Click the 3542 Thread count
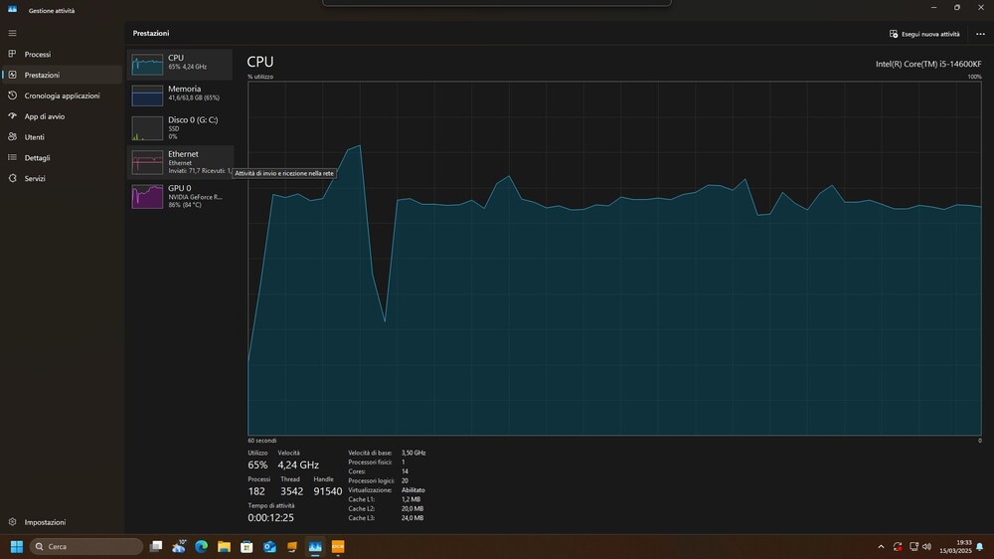Image resolution: width=994 pixels, height=559 pixels. click(x=291, y=491)
